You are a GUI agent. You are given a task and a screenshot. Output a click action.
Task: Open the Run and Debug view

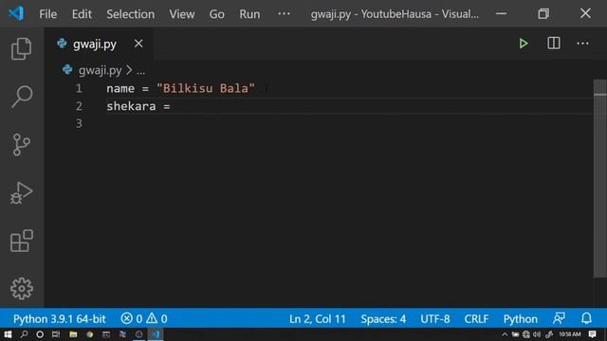pos(21,192)
